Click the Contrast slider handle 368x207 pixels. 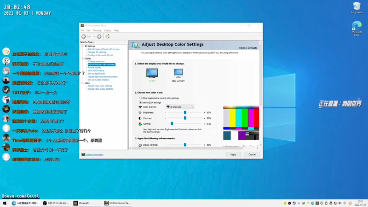click(185, 118)
